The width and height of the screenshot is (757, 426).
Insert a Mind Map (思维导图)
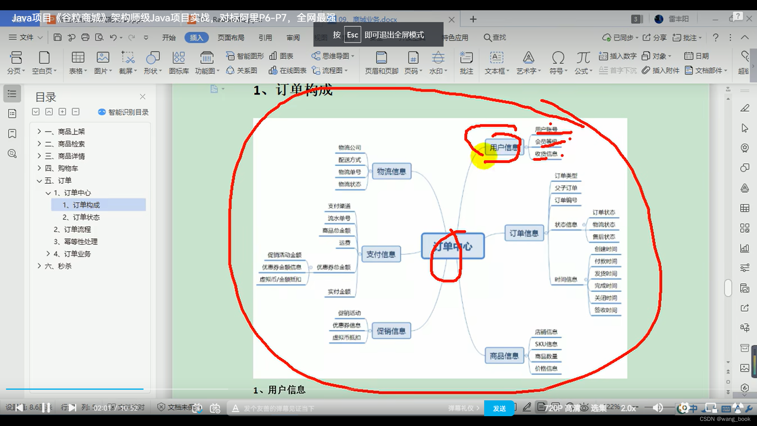pos(333,56)
